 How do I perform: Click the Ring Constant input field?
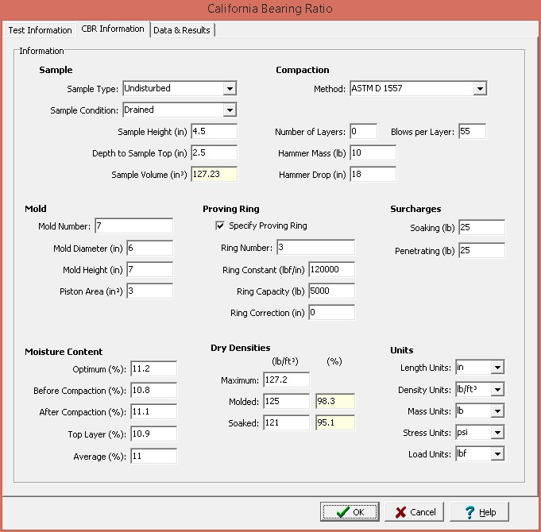coord(331,270)
